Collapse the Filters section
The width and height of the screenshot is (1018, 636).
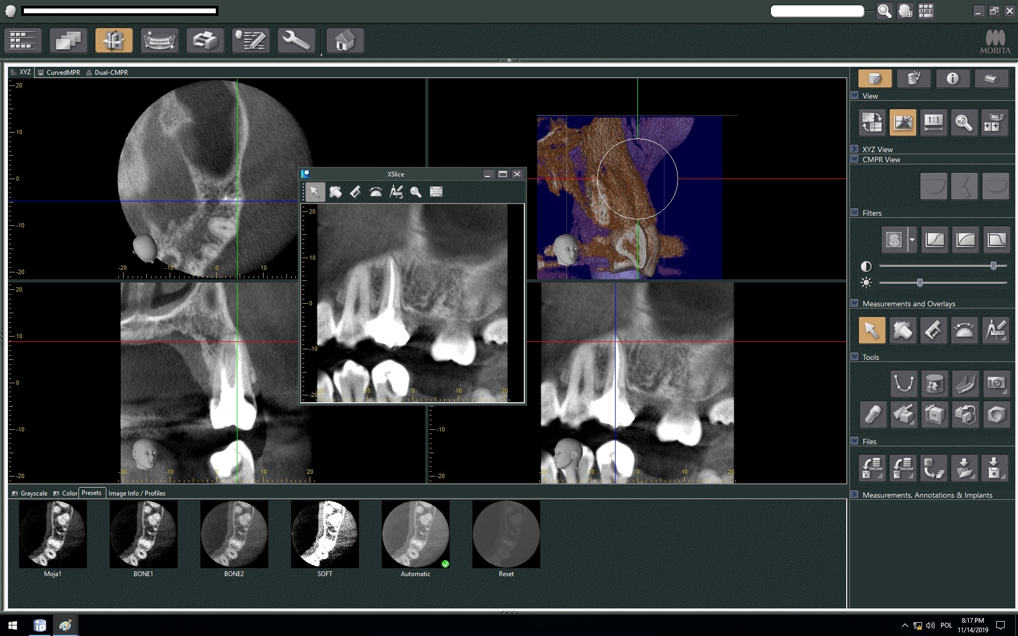pos(855,213)
